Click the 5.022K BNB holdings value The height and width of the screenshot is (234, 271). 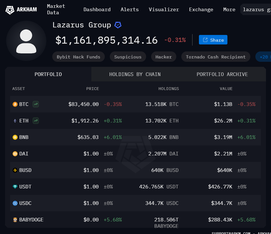pos(163,137)
